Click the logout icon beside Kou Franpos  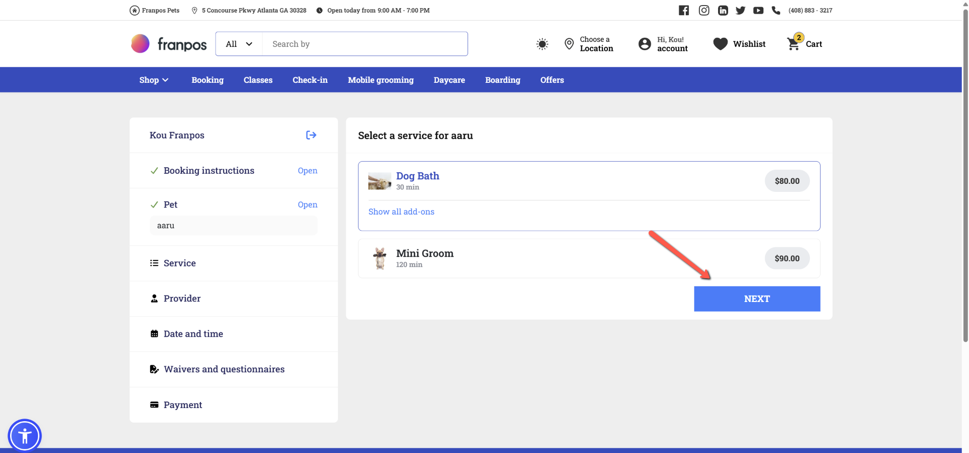point(311,135)
